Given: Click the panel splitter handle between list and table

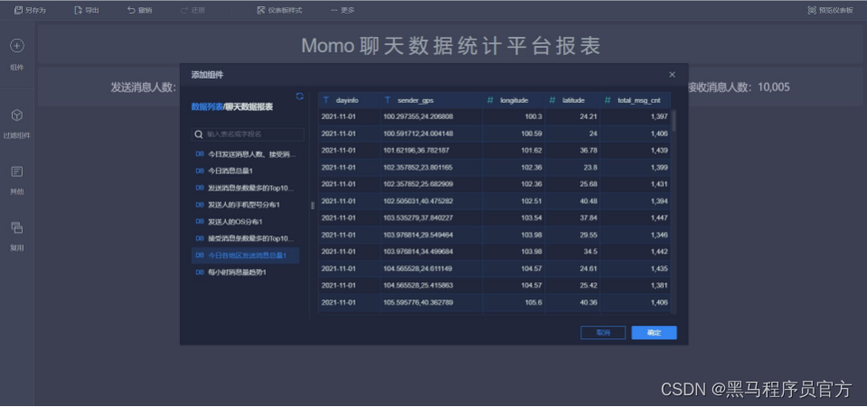Looking at the screenshot, I should click(313, 205).
